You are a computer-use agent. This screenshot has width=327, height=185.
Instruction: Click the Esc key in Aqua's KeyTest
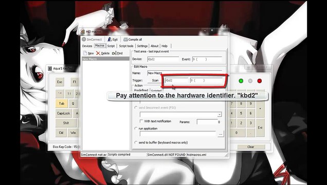pyautogui.click(x=60, y=82)
